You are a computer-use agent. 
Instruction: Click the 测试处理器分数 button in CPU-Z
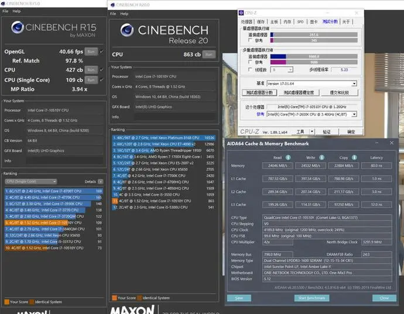[x=259, y=92]
